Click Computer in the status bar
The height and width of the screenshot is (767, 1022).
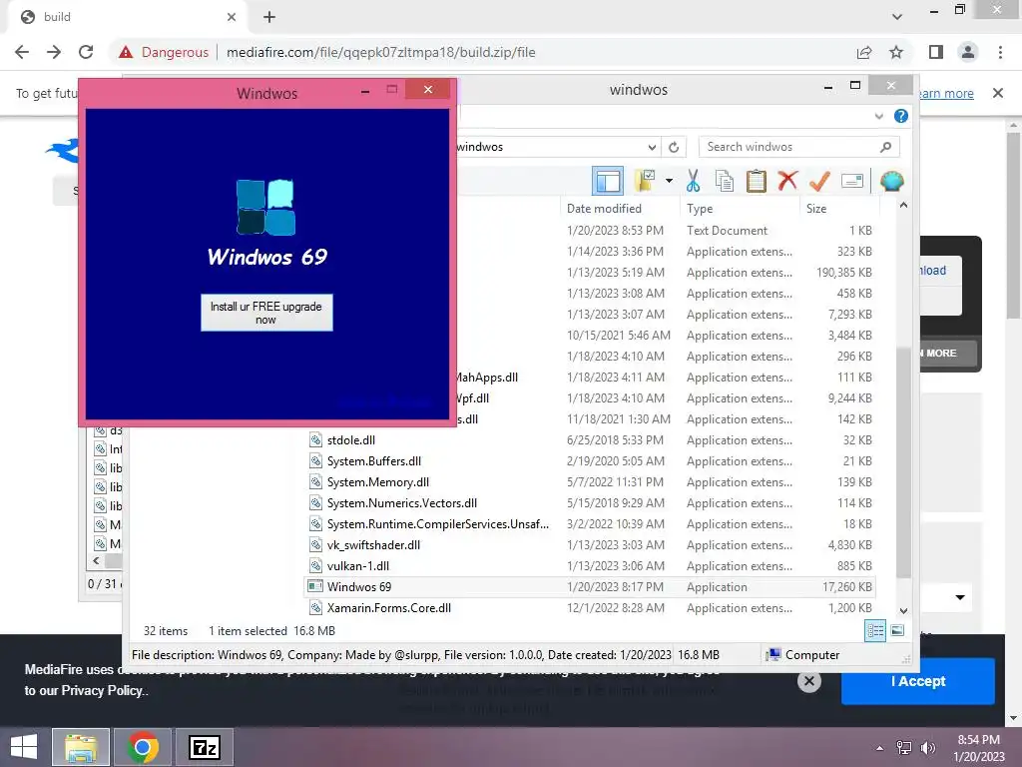click(803, 655)
